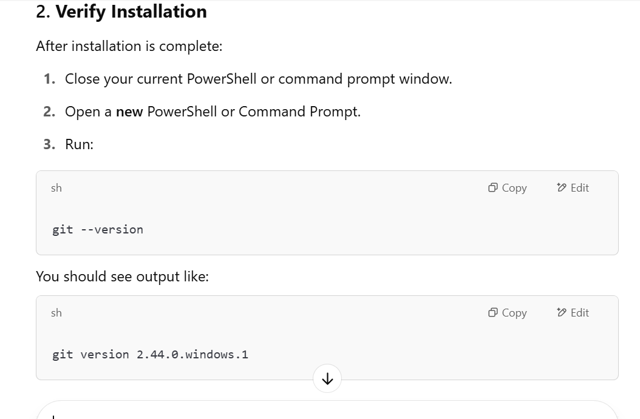
Task: Copy the git version output block
Action: [508, 313]
